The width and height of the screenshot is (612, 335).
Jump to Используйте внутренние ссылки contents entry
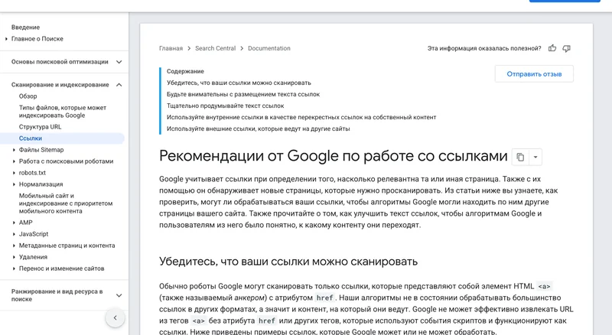(301, 117)
